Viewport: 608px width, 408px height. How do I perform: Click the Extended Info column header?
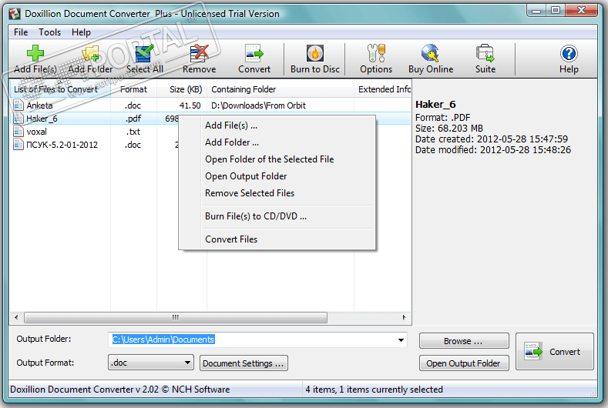[x=383, y=89]
